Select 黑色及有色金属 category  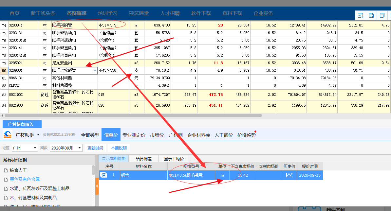pyautogui.click(x=25, y=179)
